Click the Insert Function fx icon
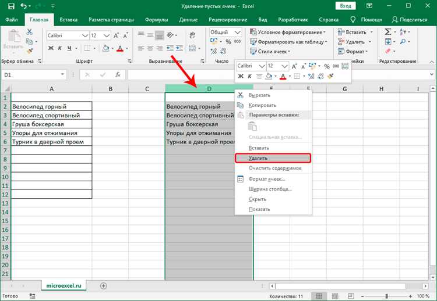Image resolution: width=437 pixels, height=301 pixels. tap(118, 74)
